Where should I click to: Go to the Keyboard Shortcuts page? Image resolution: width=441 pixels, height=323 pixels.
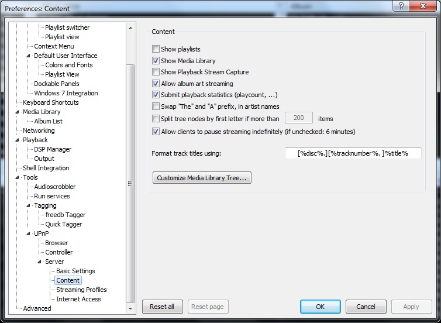(x=50, y=102)
